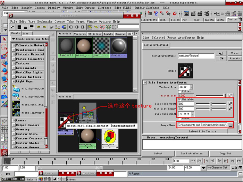The height and width of the screenshot is (182, 243).
Task: Click the Hypershade clear graph eraser icon
Action: tap(51, 27)
